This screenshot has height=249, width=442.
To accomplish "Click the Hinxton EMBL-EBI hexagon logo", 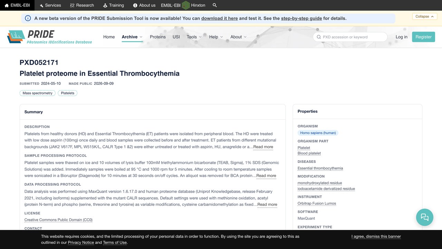I will tap(186, 5).
